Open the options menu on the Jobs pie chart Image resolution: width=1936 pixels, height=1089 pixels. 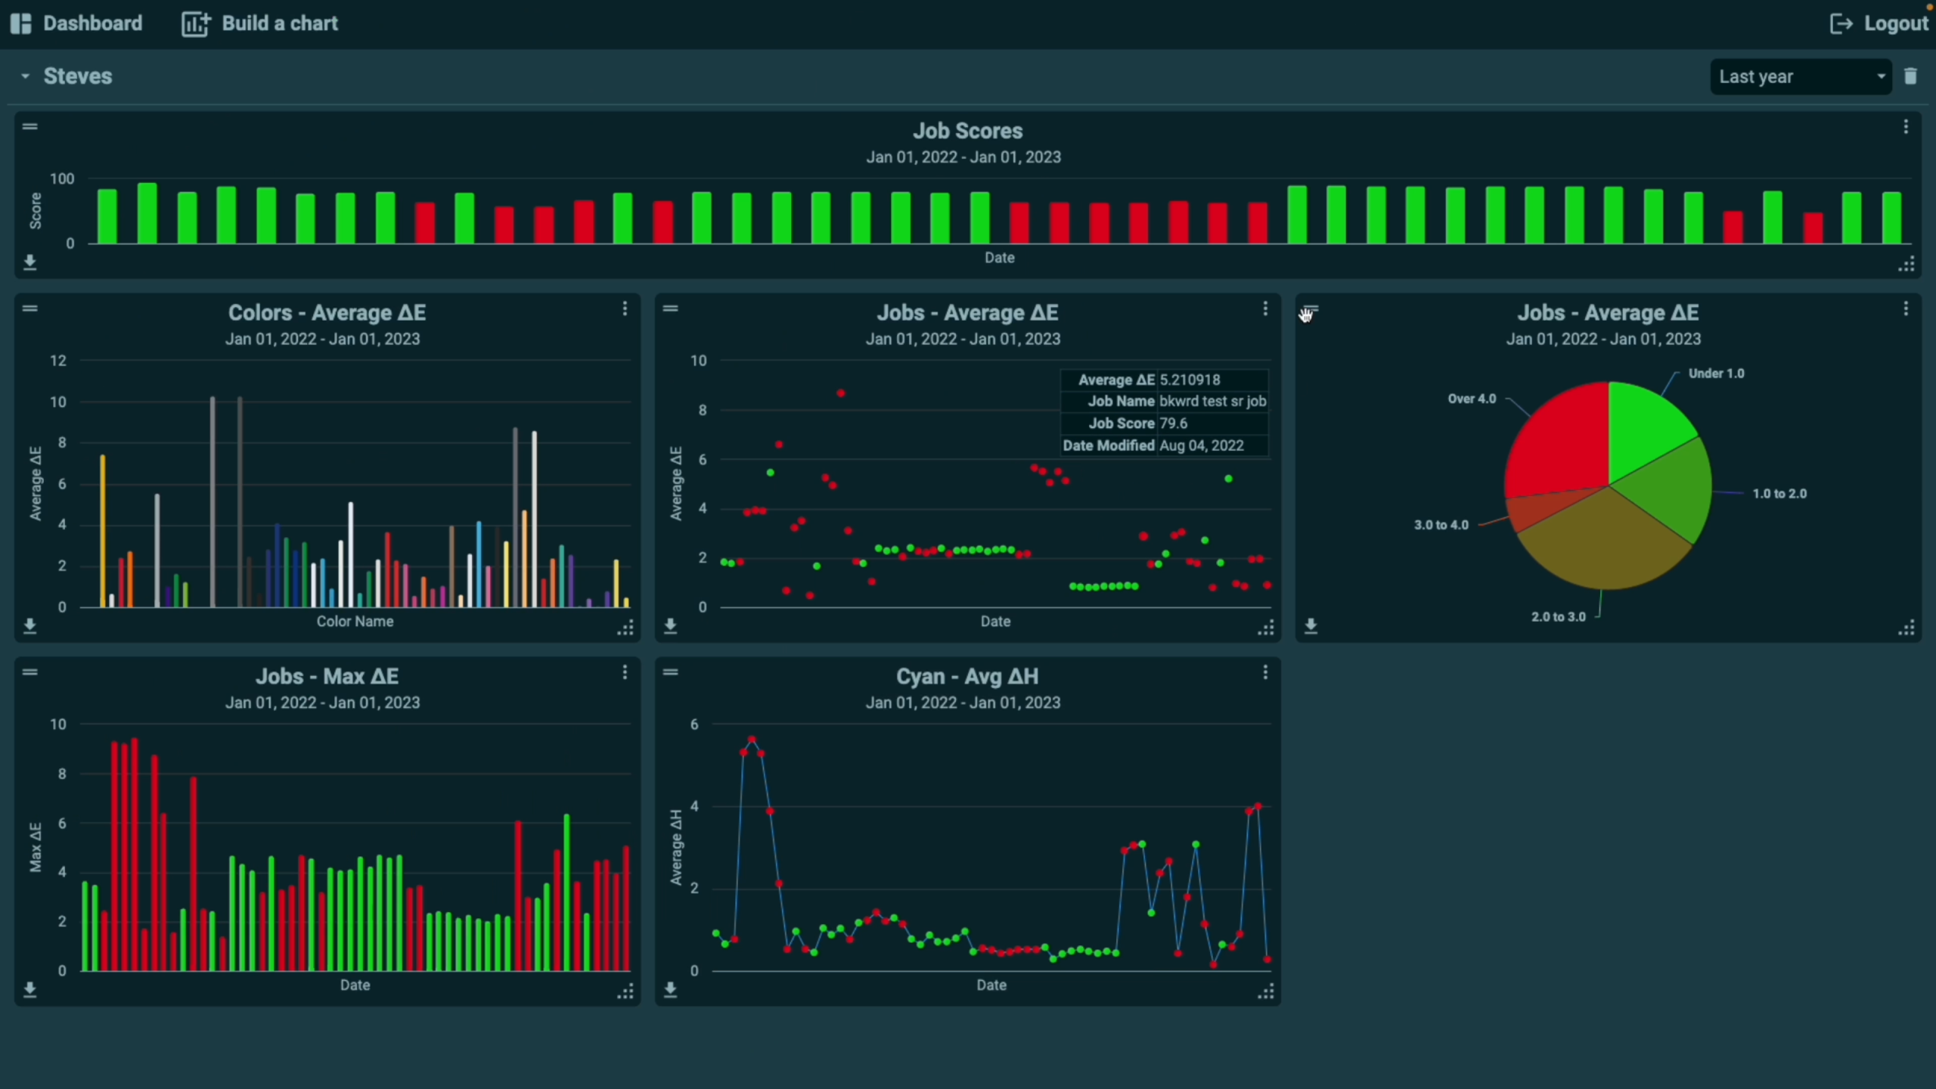(1905, 309)
